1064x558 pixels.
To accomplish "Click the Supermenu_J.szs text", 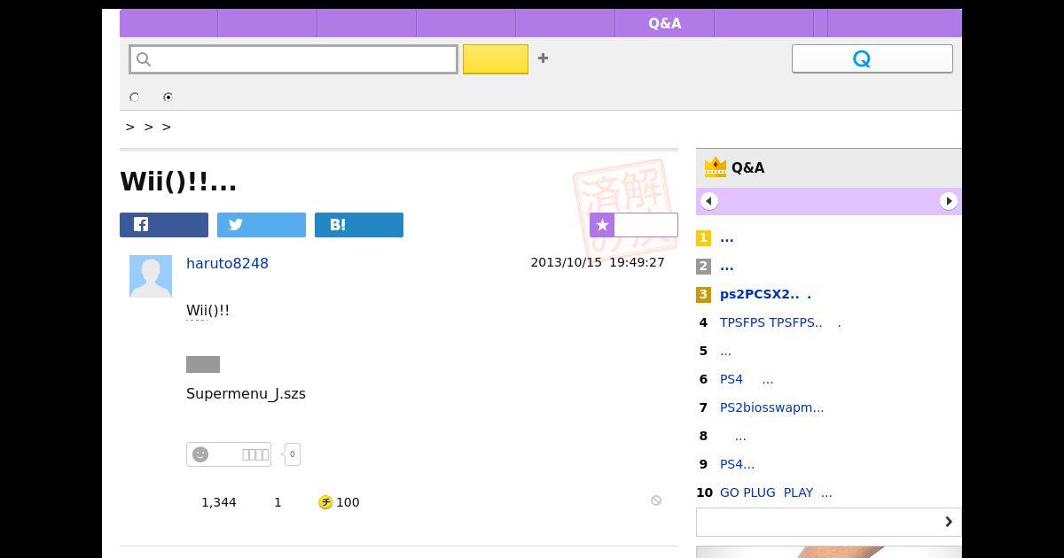I will coord(246,393).
